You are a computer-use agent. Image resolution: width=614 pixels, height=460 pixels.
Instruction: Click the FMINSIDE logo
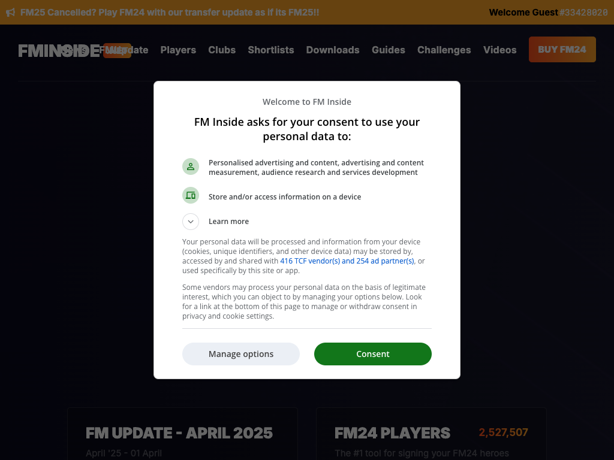point(59,51)
